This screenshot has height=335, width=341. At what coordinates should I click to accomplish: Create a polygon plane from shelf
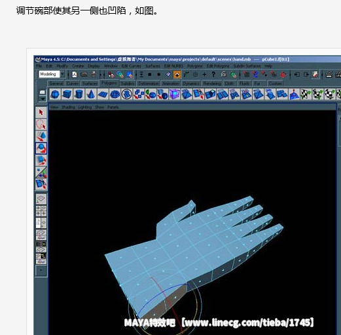pyautogui.click(x=103, y=94)
